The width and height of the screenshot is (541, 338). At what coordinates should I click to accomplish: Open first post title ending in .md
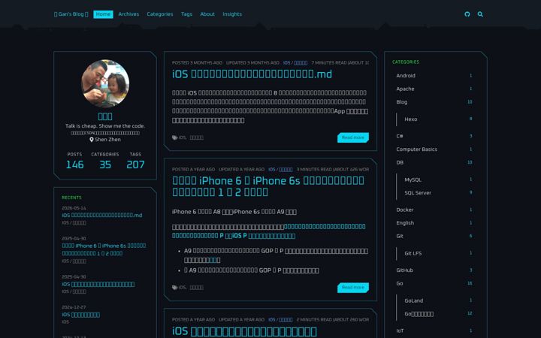coord(252,74)
